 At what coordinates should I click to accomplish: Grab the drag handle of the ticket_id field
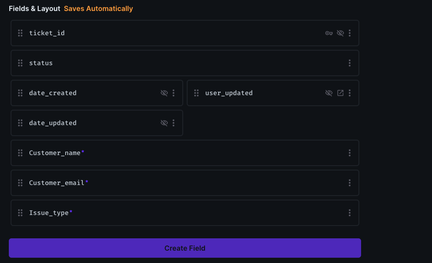[20, 33]
